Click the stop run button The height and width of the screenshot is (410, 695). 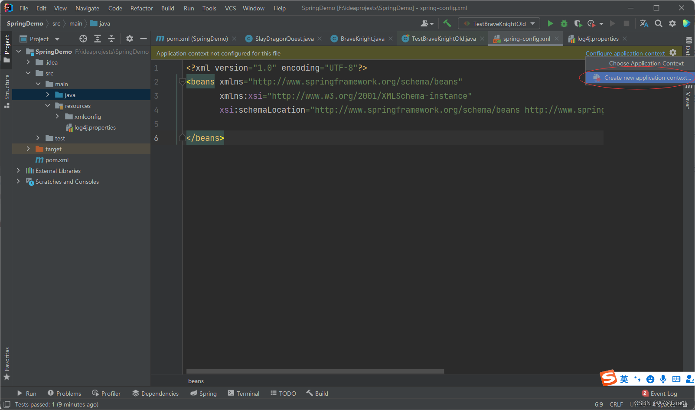point(626,23)
